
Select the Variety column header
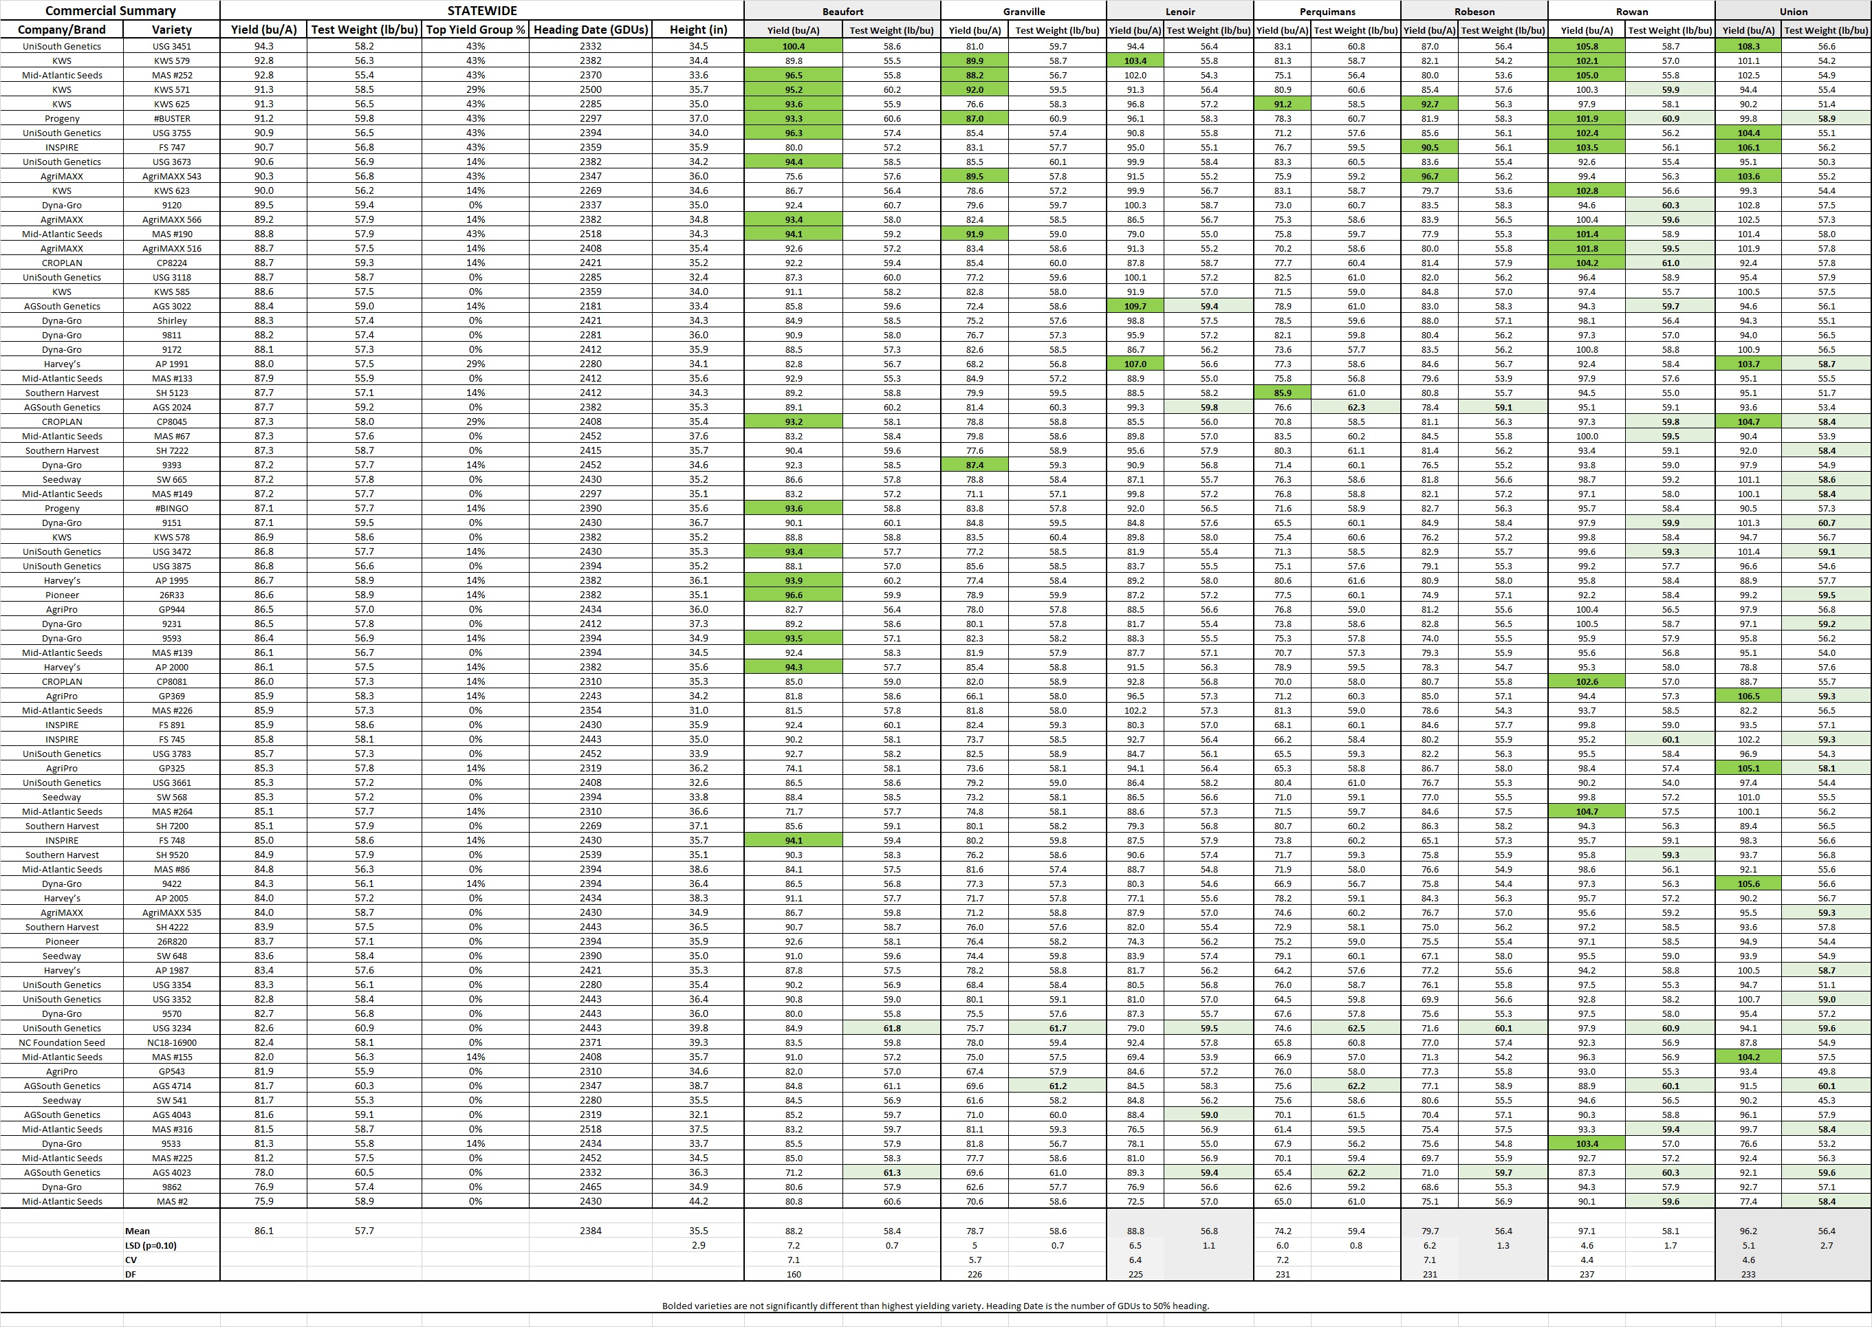coord(172,30)
